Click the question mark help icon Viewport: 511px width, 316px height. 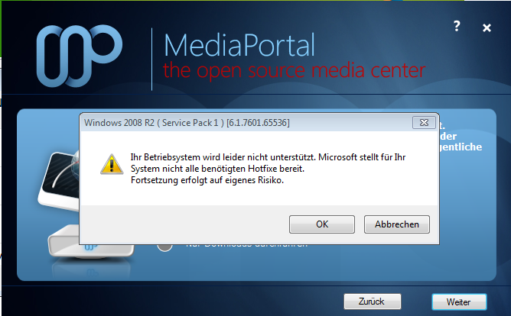[457, 26]
